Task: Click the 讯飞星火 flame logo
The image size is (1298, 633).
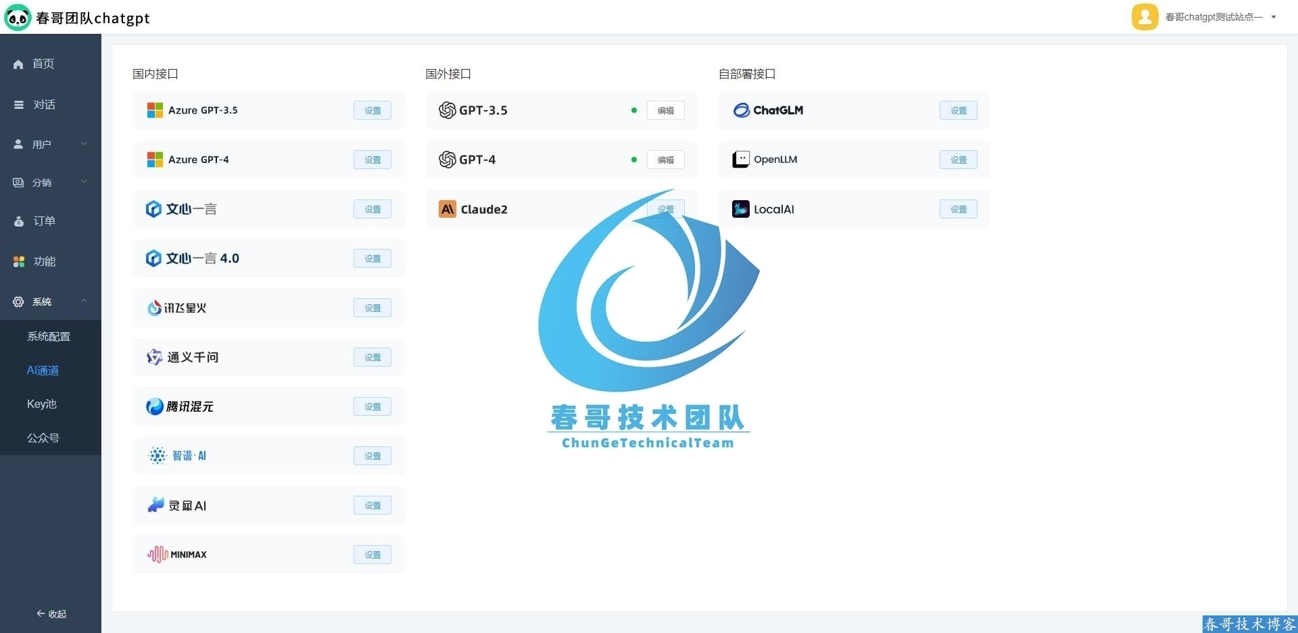Action: [154, 308]
